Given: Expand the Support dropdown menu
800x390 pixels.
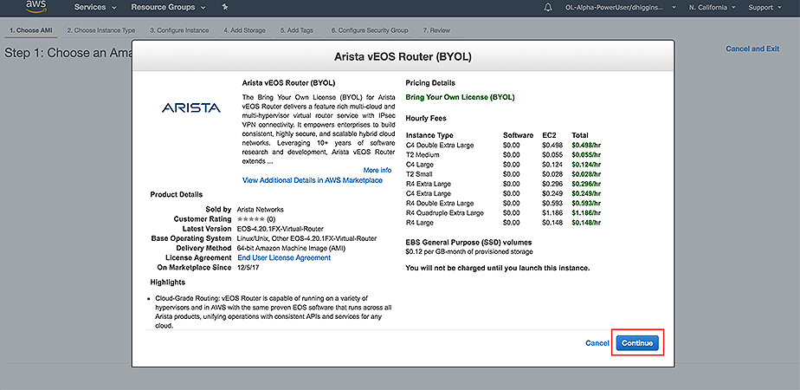Looking at the screenshot, I should coord(765,8).
